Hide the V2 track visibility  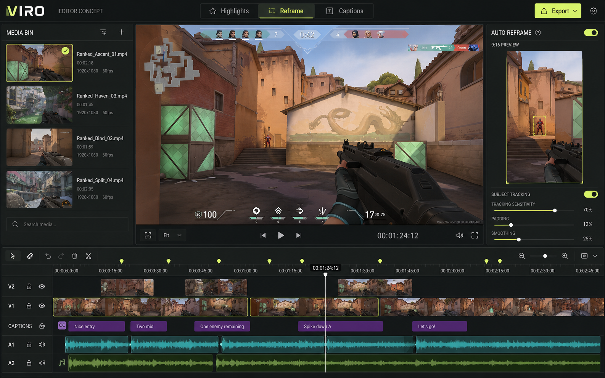coord(42,287)
